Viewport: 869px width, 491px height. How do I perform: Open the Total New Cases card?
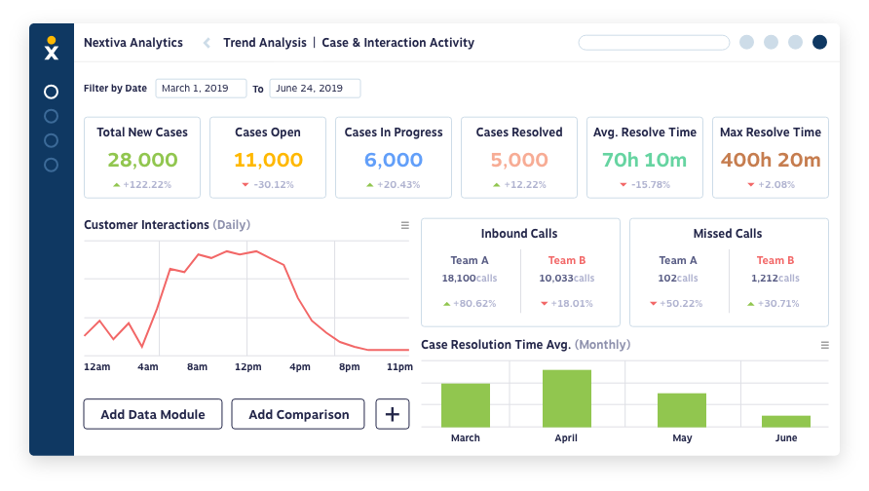[x=142, y=158]
